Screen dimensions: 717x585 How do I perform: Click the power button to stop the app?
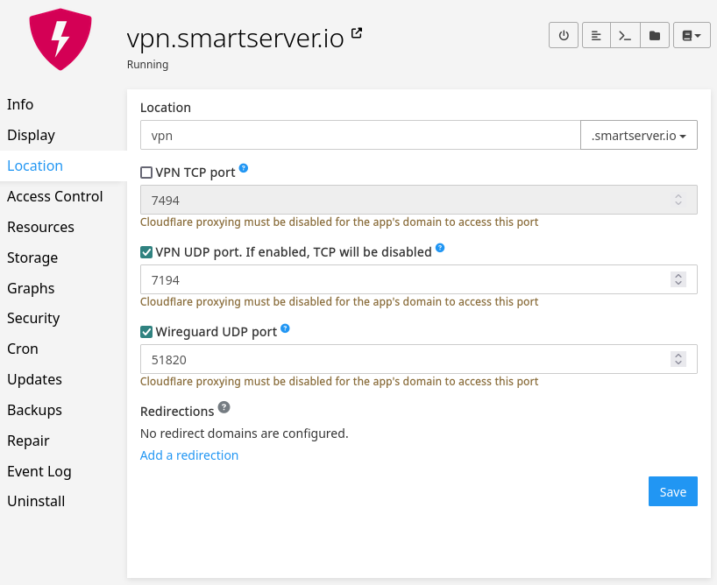click(564, 36)
